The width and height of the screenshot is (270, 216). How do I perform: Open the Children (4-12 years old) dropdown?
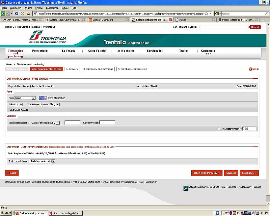click(x=56, y=105)
